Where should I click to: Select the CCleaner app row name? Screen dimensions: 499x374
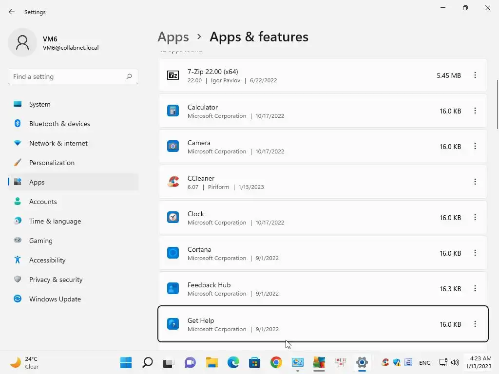coord(201,178)
